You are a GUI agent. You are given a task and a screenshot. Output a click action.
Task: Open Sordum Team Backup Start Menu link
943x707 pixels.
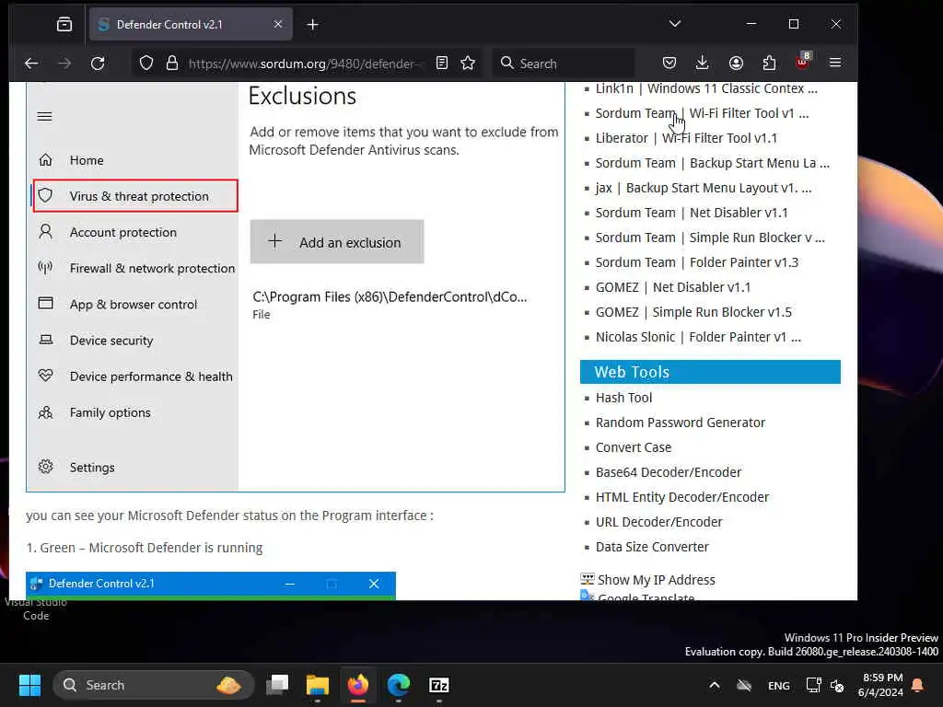712,163
